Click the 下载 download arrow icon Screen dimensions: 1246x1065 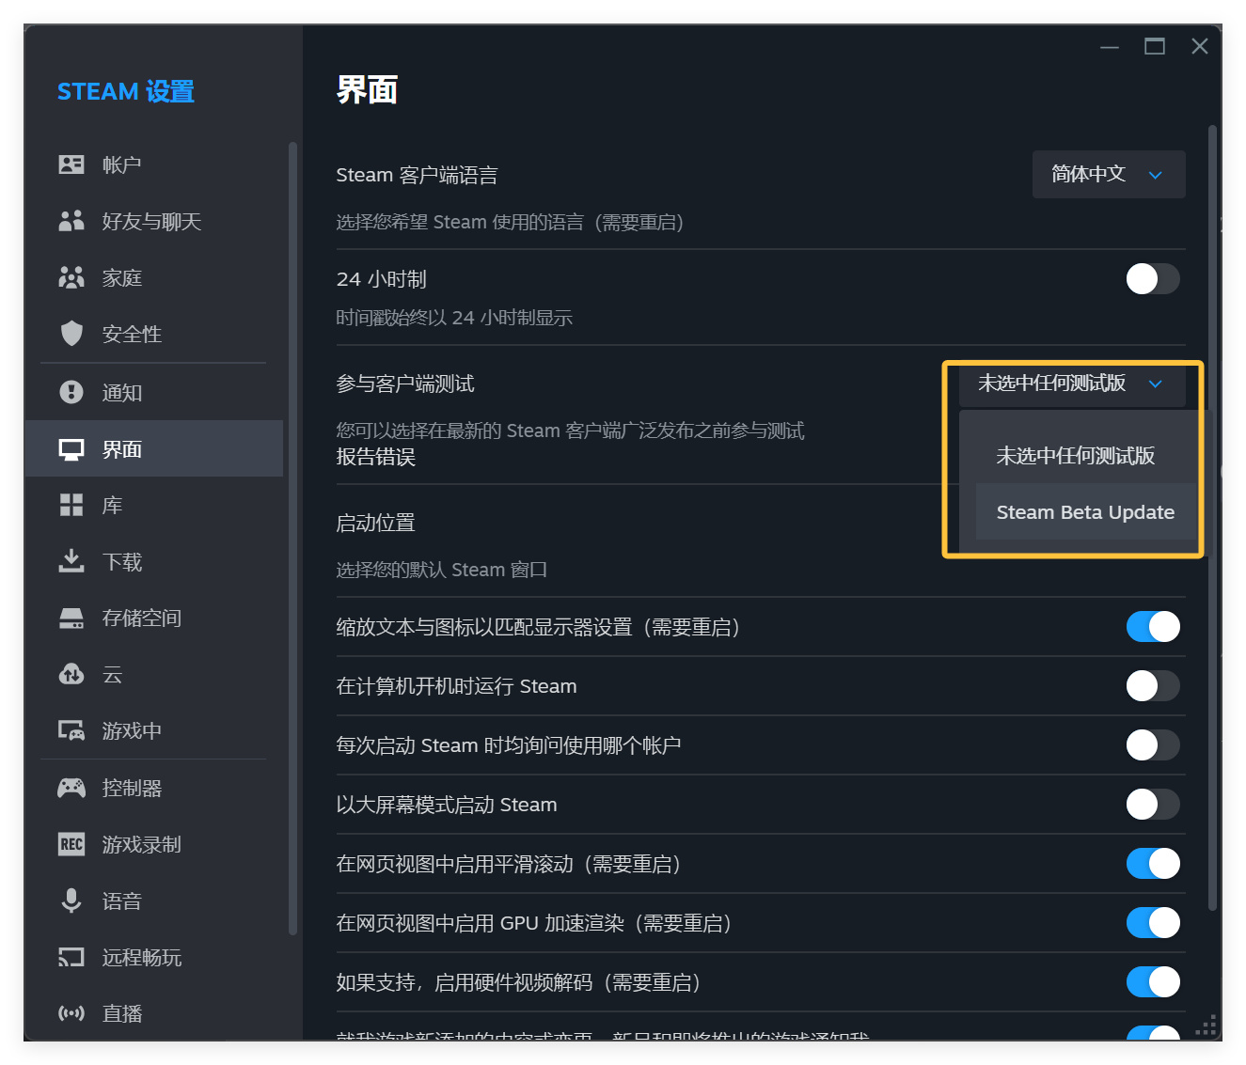coord(71,561)
